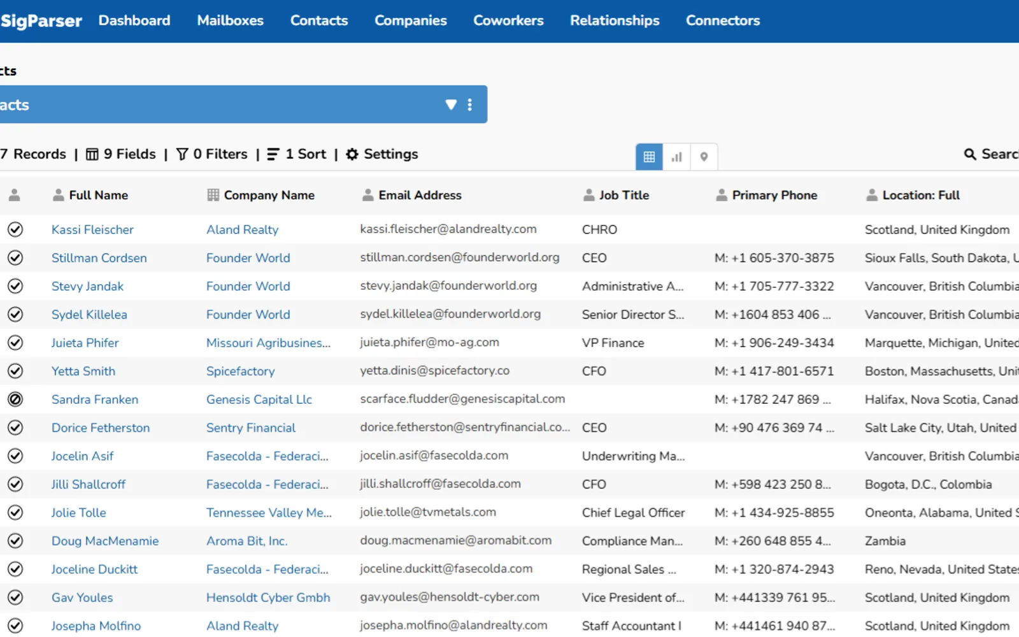
Task: Select location Zambia cell
Action: [x=885, y=541]
